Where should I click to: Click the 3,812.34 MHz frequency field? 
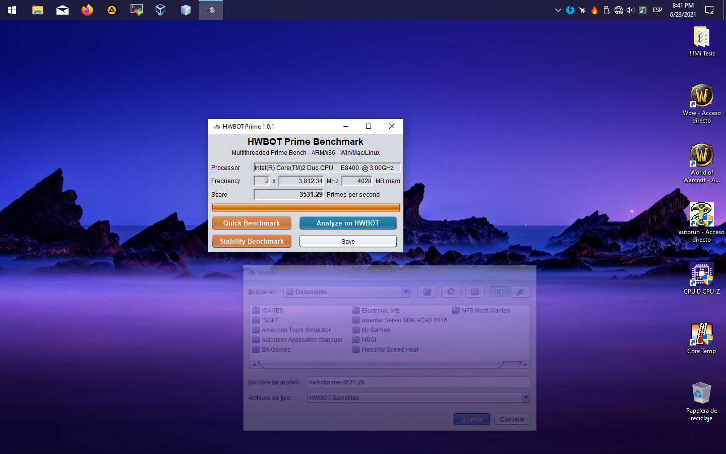point(301,181)
